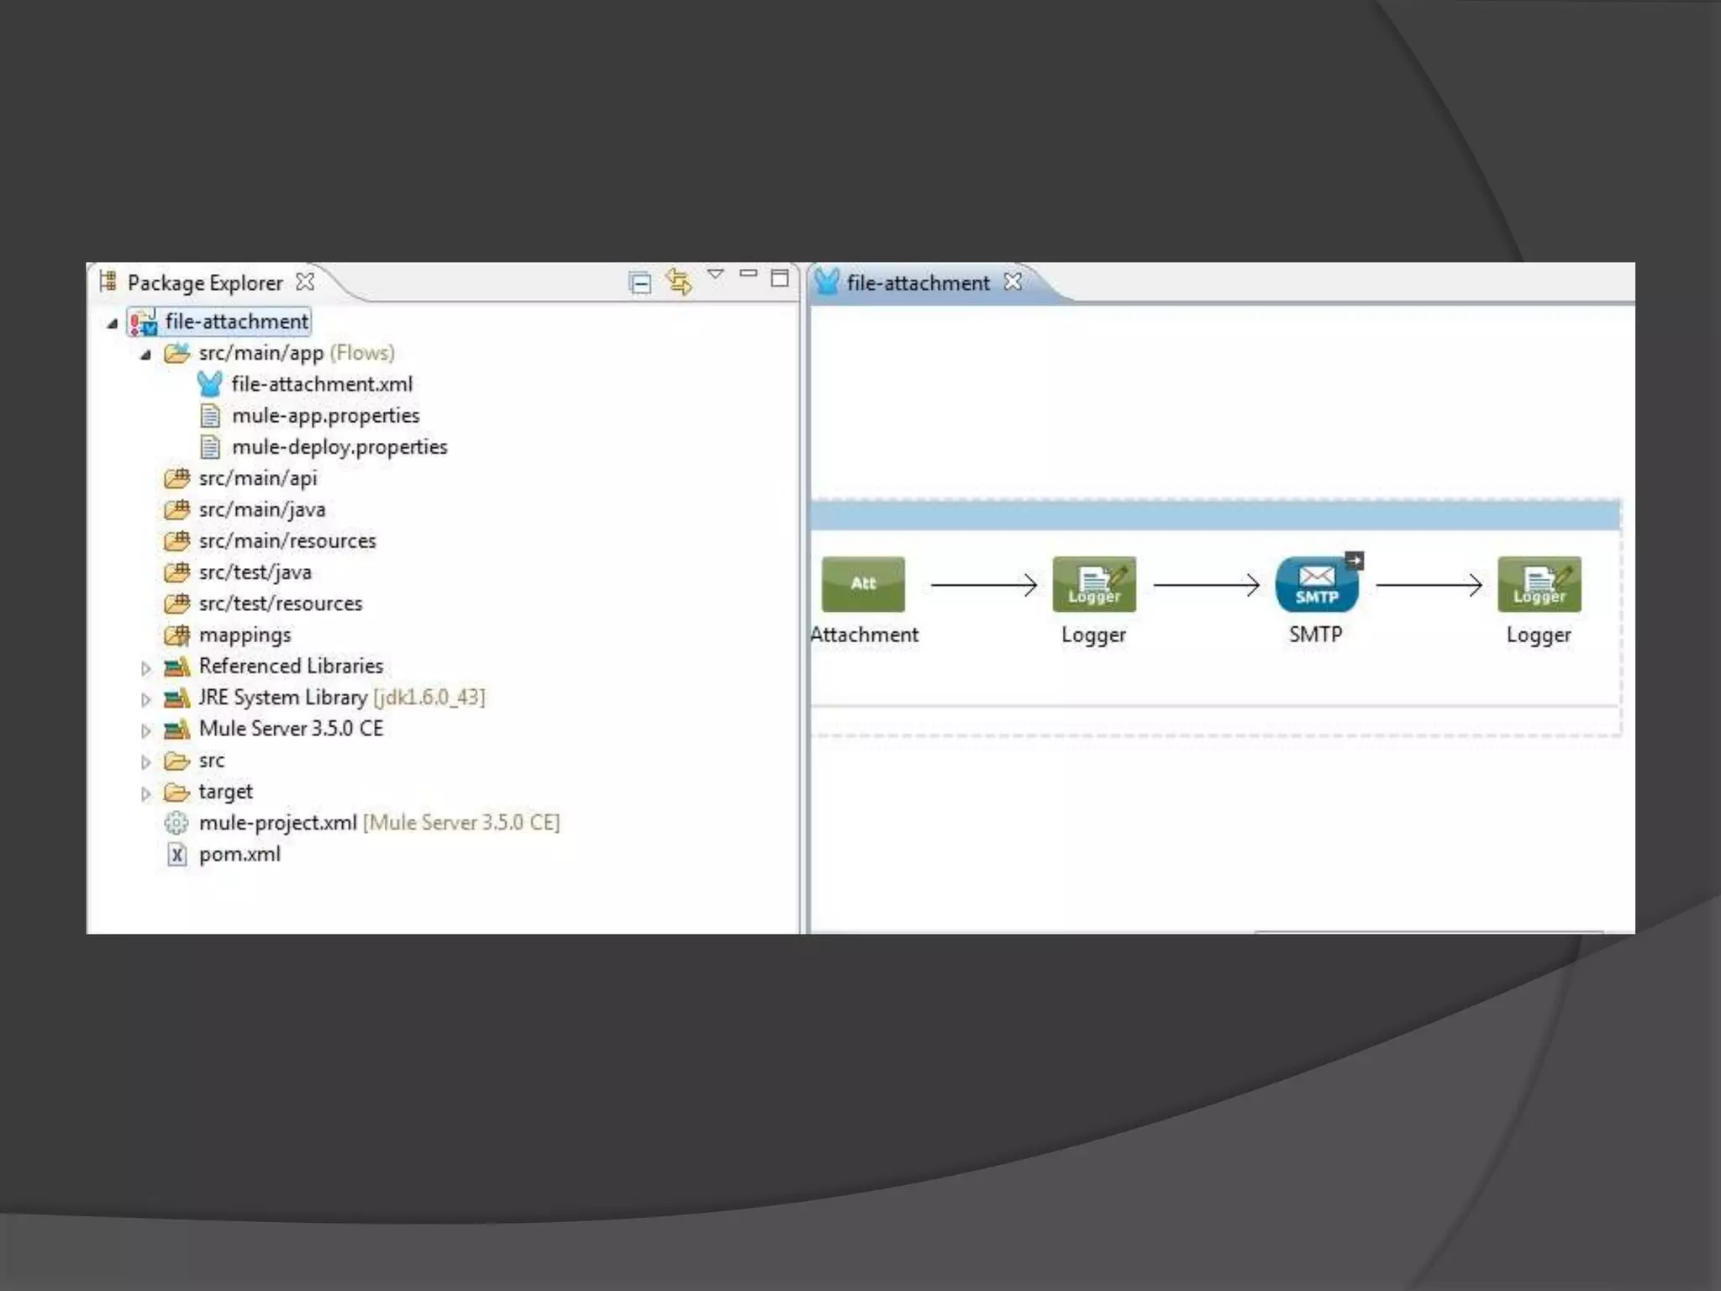
Task: Select the SMTP endpoint icon
Action: click(1316, 584)
